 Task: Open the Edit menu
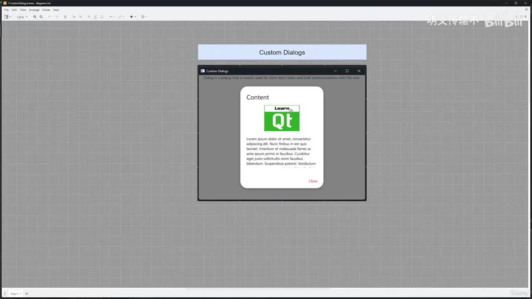click(14, 10)
